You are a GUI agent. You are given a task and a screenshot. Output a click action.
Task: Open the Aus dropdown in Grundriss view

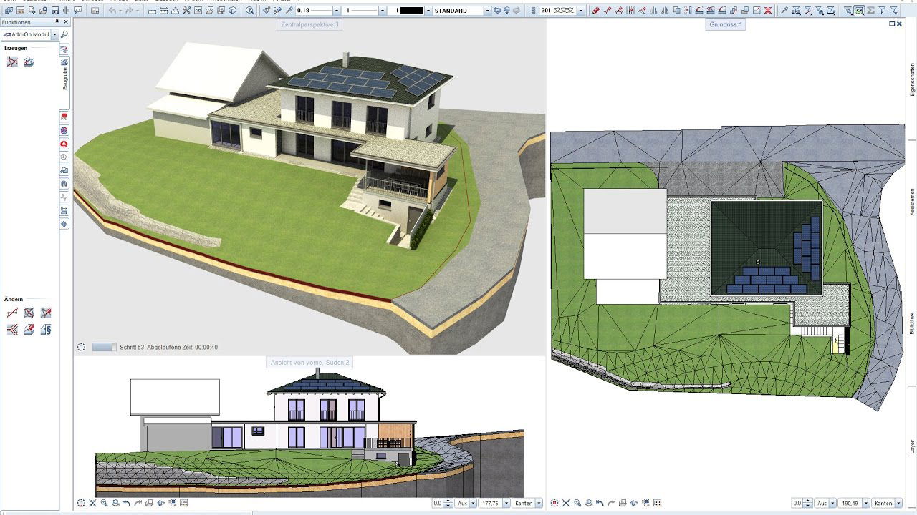[x=833, y=504]
